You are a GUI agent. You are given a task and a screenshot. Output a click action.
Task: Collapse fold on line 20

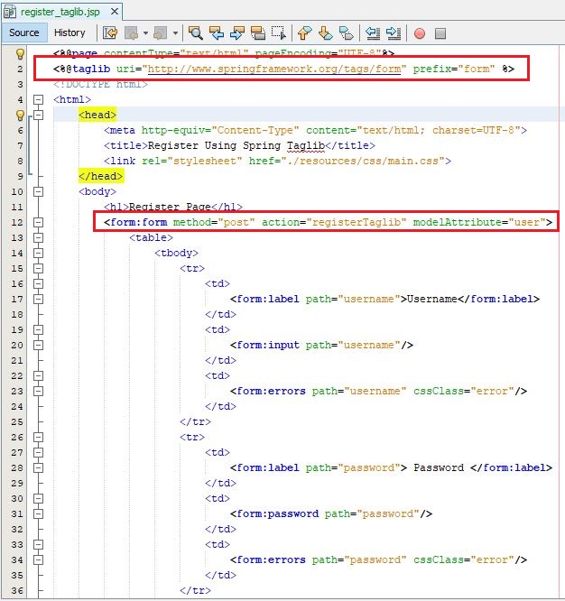point(38,345)
